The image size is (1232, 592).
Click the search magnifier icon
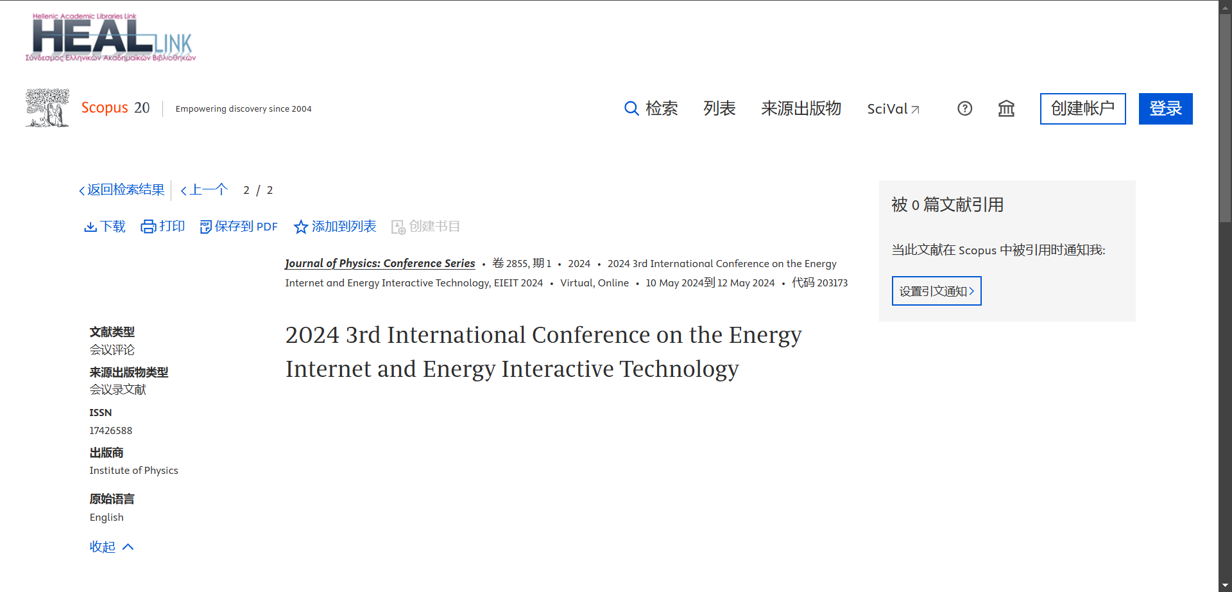631,109
